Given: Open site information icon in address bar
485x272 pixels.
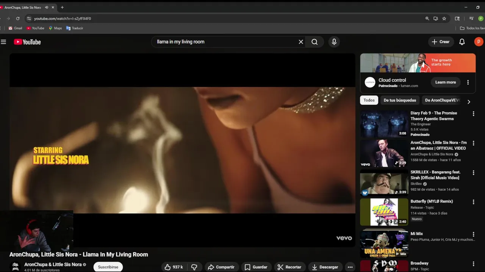Looking at the screenshot, I should (29, 19).
